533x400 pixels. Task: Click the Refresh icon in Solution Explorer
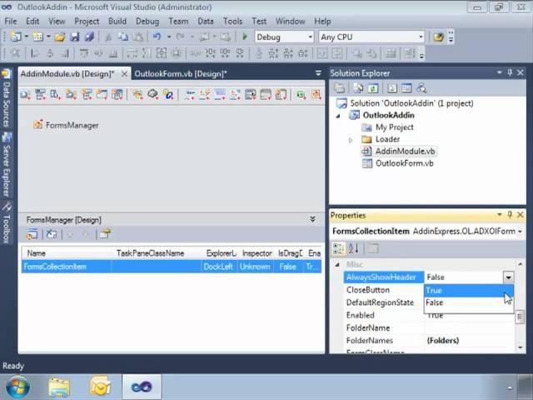[373, 88]
